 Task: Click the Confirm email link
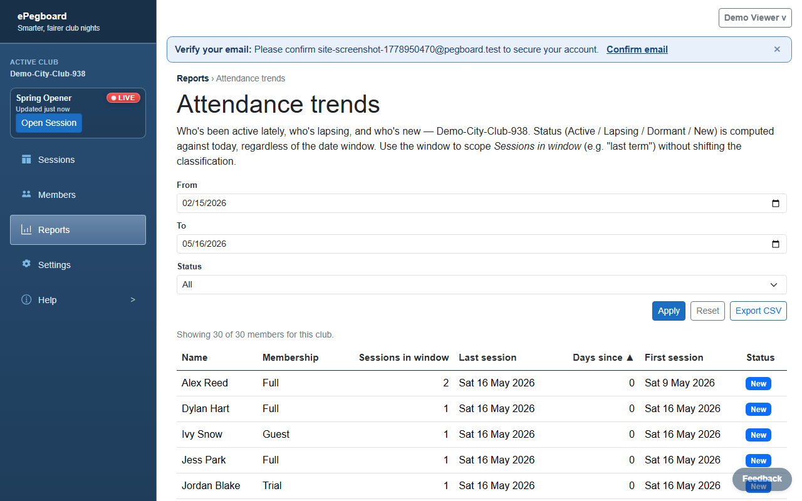(637, 49)
